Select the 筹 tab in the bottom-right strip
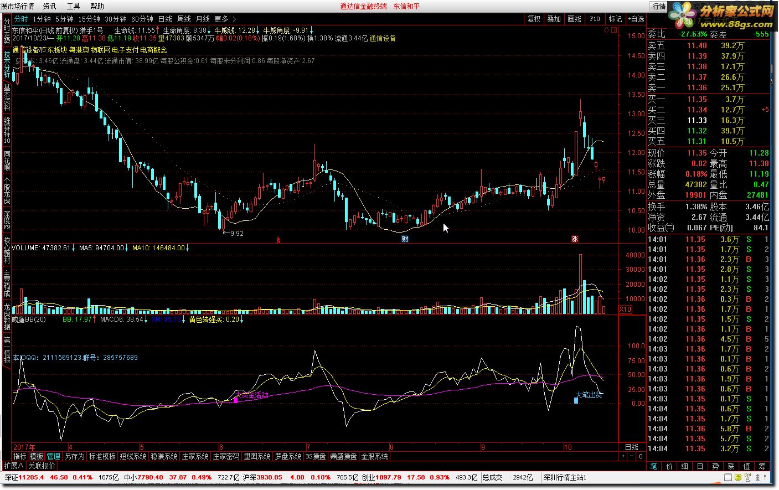Viewport: 779px width, 490px height. point(762,466)
